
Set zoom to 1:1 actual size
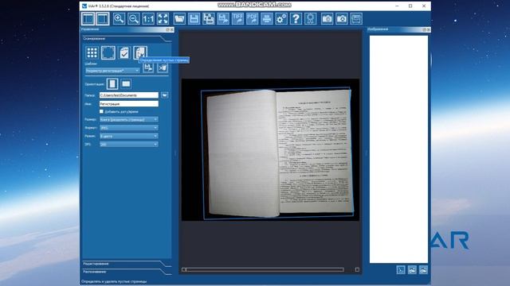click(x=148, y=19)
